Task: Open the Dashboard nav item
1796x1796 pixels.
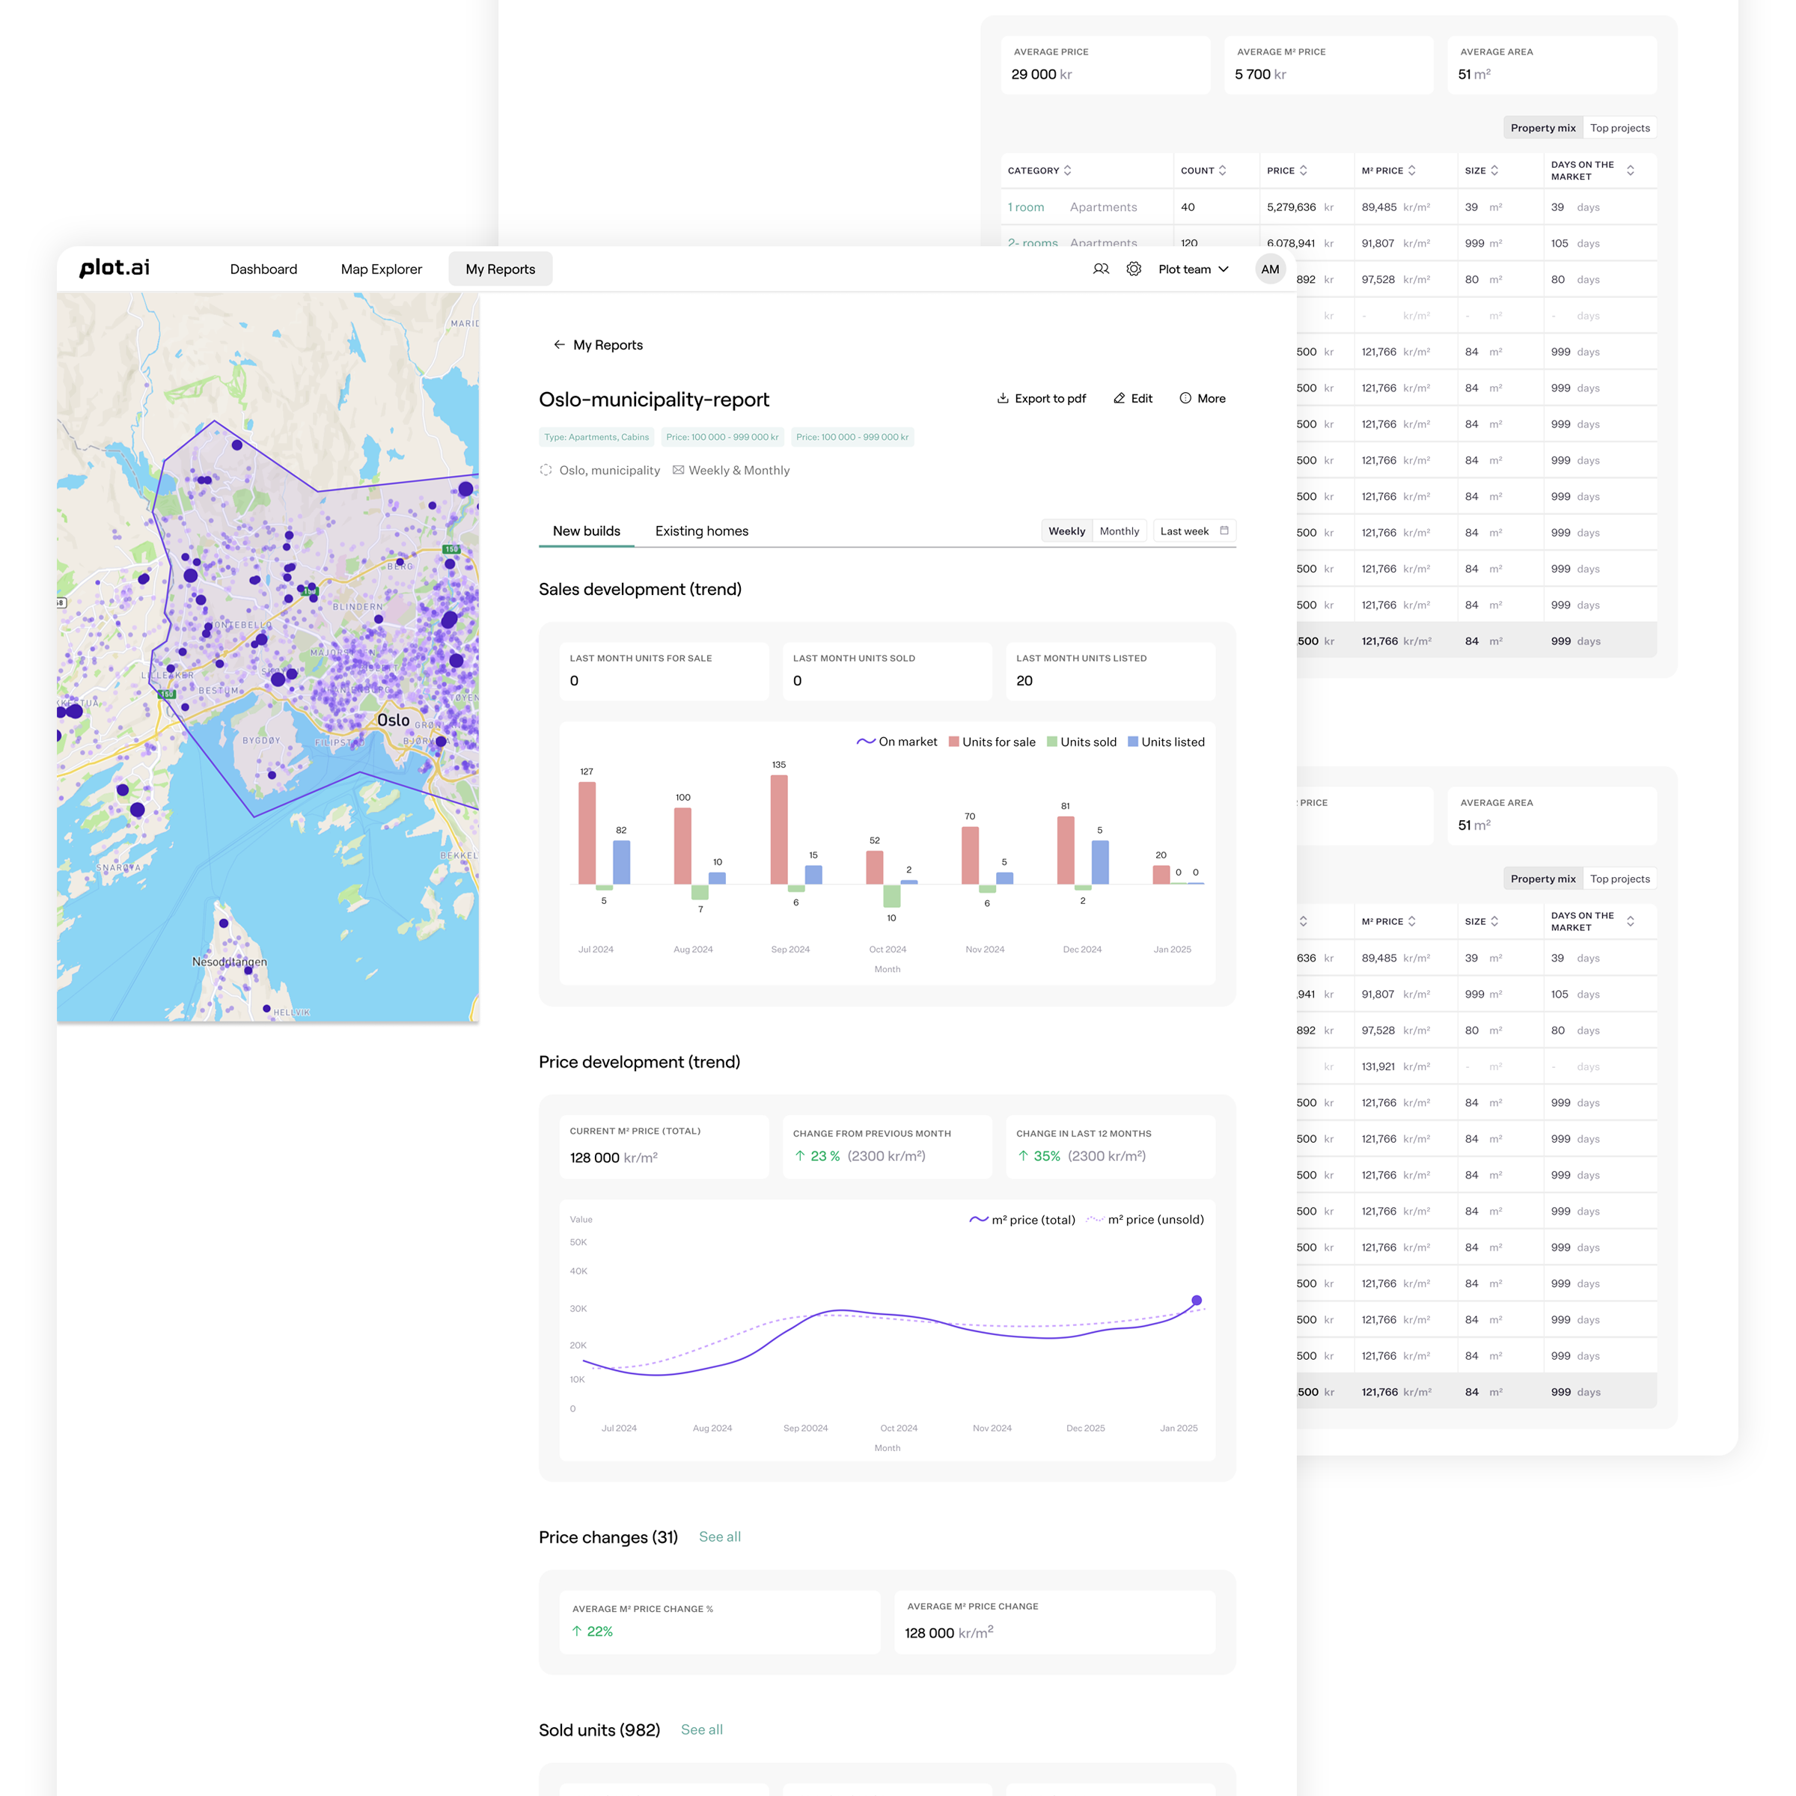Action: [x=264, y=269]
